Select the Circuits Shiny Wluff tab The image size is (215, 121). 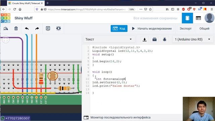point(26,3)
